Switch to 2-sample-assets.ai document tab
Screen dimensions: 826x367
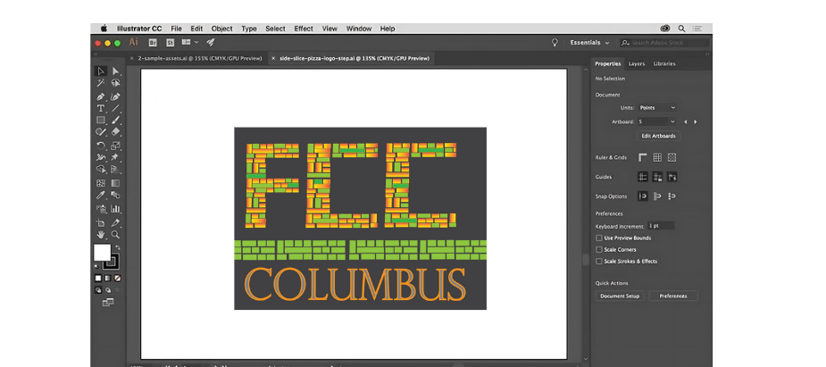200,58
